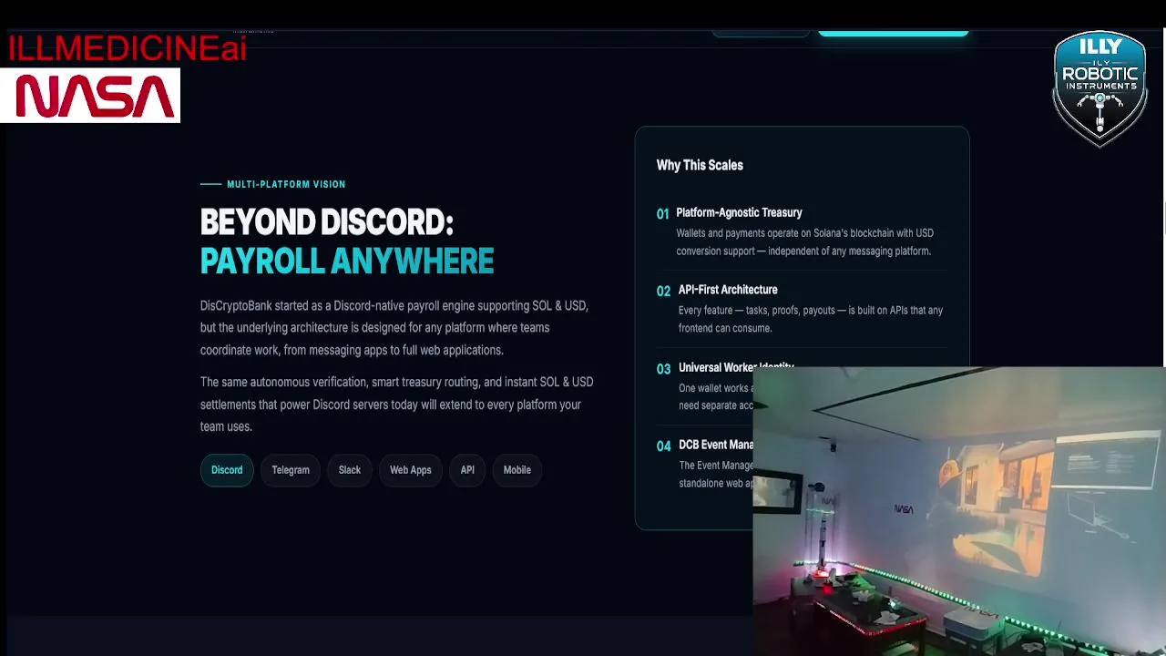Click description 'Every feature — tasks, proofs, payouts'
The image size is (1166, 656).
point(811,319)
